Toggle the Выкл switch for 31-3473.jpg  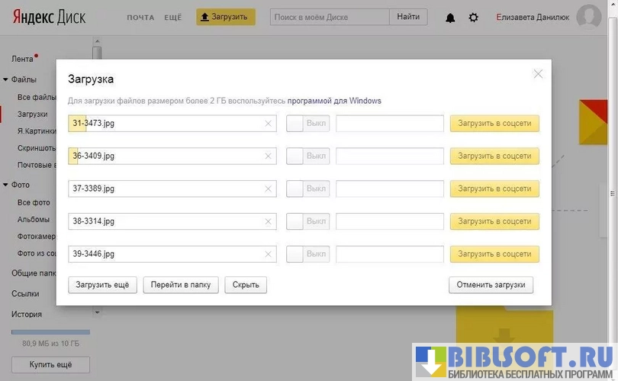pyautogui.click(x=307, y=124)
